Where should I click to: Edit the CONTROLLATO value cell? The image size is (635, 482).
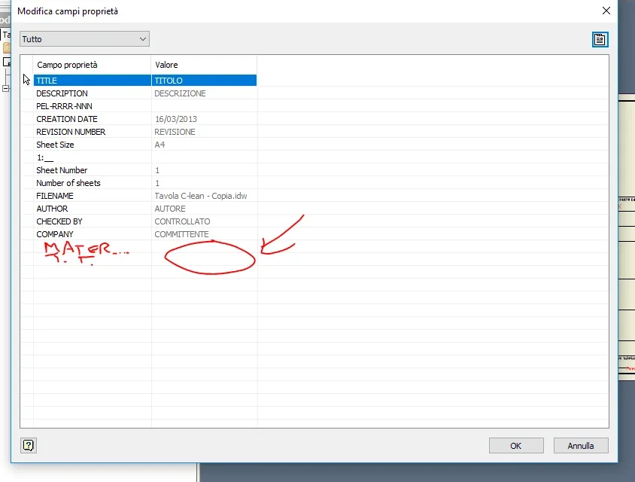(x=204, y=221)
